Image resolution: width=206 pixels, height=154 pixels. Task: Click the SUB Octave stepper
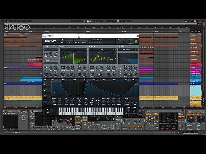tap(46, 54)
